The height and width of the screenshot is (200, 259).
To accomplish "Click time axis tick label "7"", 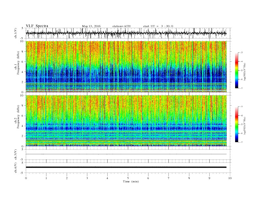I will coord(169,178).
